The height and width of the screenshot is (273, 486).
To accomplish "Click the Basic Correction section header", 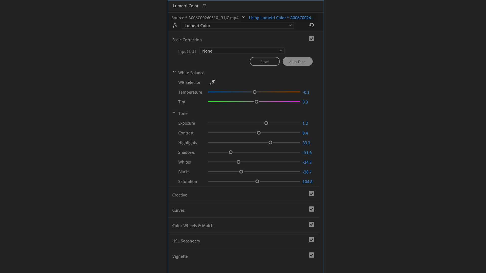I will click(x=187, y=40).
